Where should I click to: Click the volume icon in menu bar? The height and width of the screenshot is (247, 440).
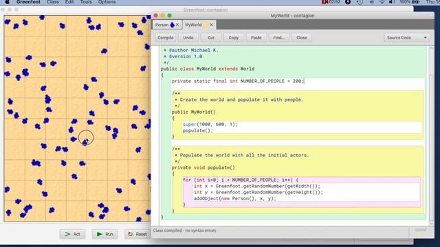coord(392,2)
